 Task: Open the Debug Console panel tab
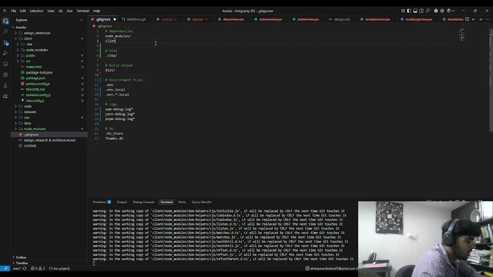[144, 202]
